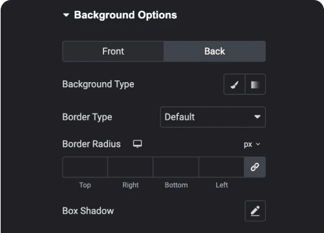Open the Box Shadow edit pencil
The width and height of the screenshot is (324, 233).
pos(255,211)
